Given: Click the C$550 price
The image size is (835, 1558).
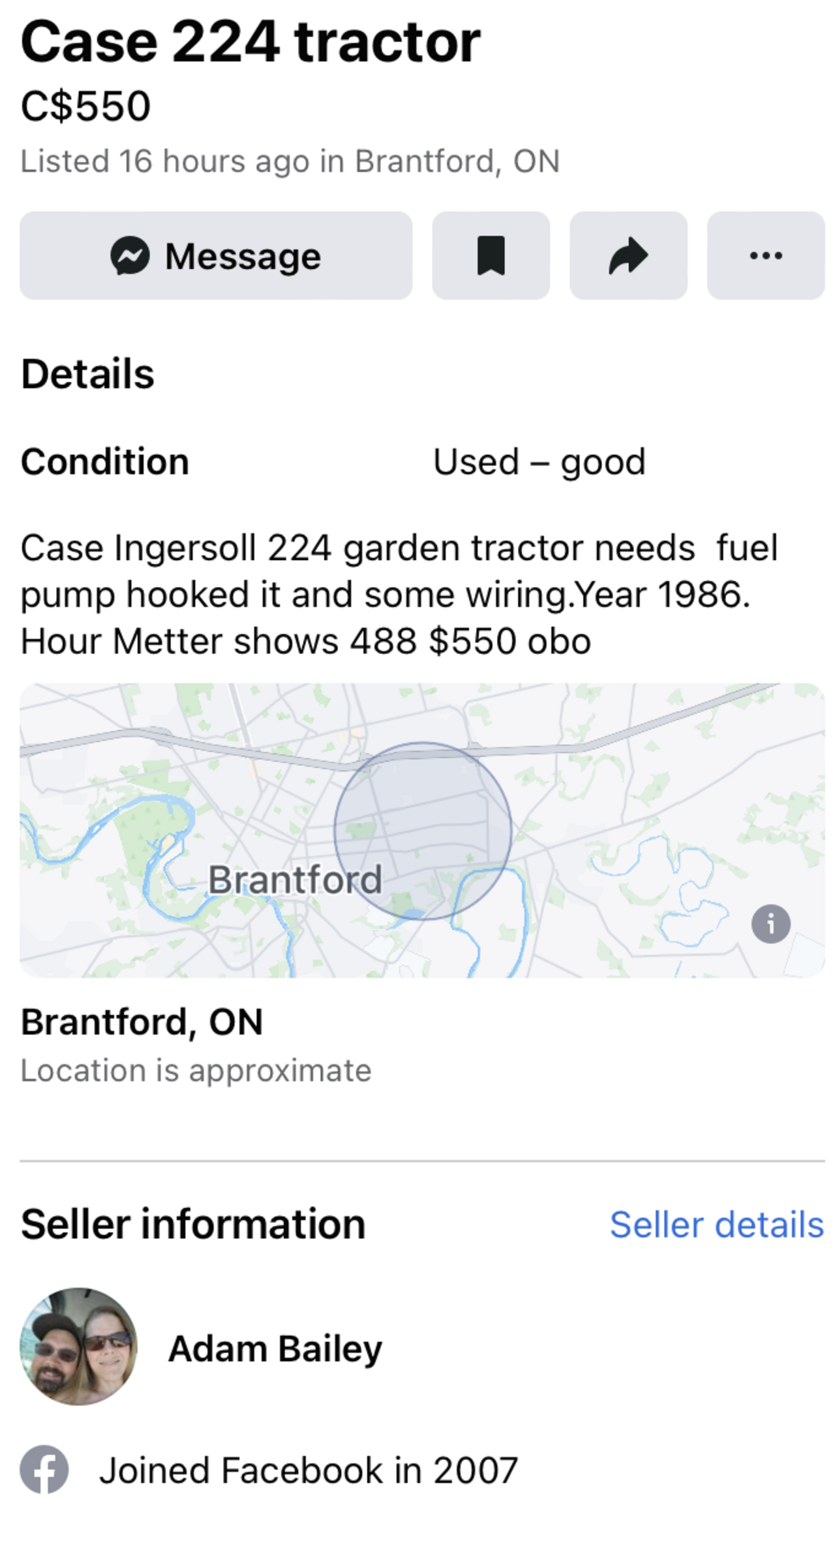Looking at the screenshot, I should [x=86, y=106].
